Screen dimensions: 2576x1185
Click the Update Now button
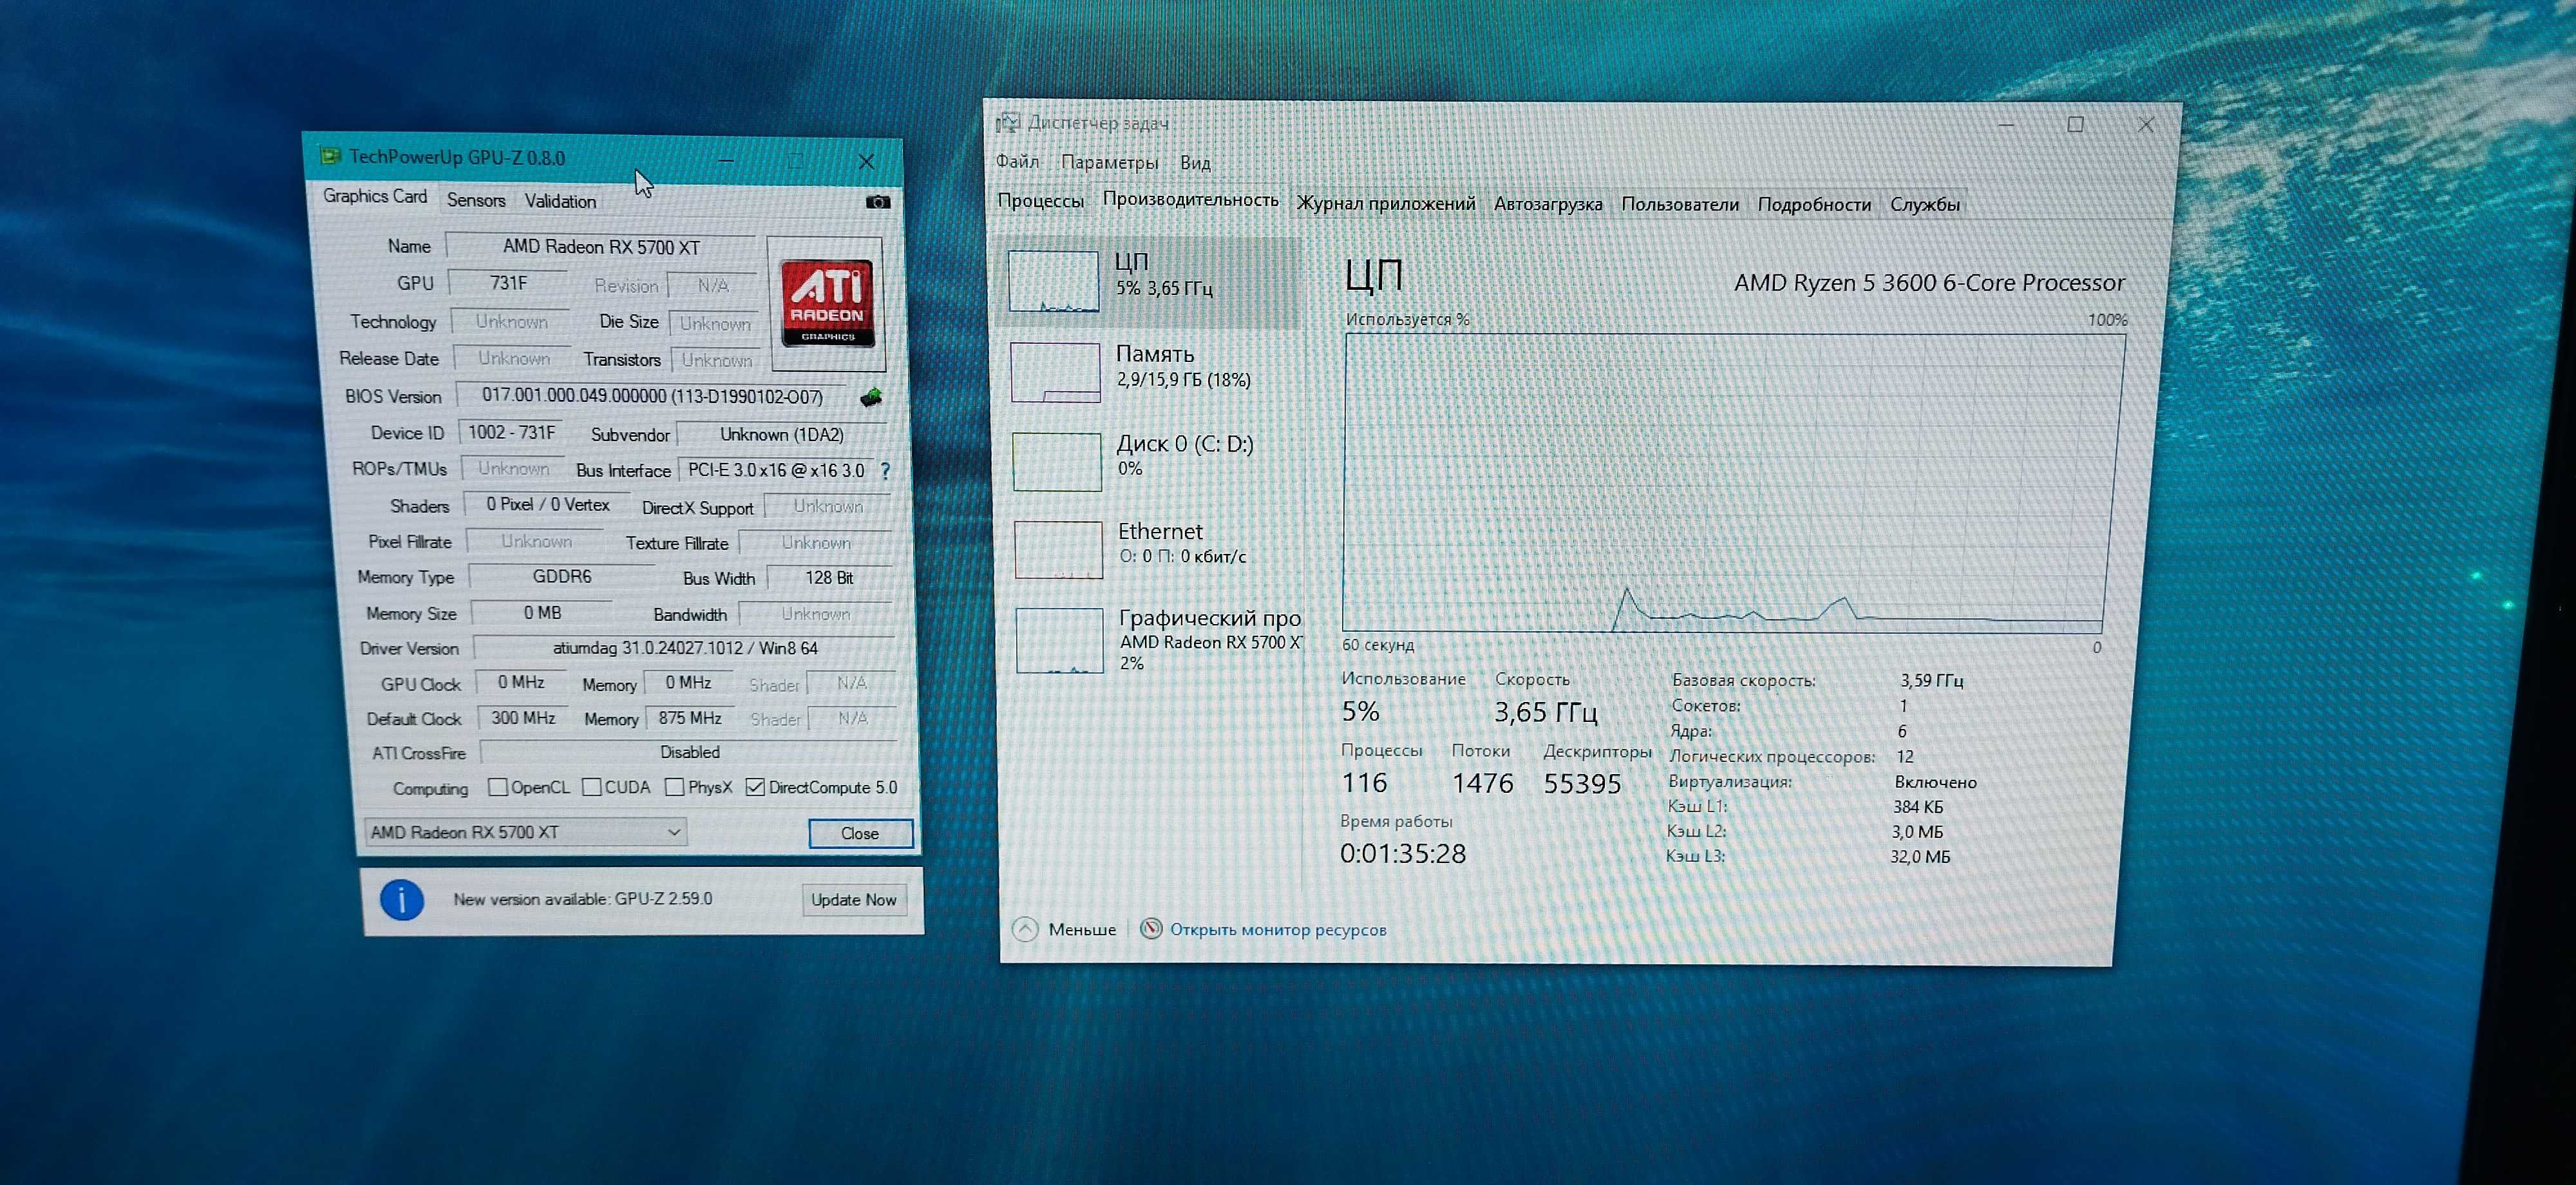point(854,899)
